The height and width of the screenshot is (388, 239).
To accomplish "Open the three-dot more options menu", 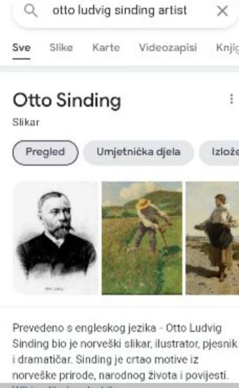I will (x=231, y=99).
